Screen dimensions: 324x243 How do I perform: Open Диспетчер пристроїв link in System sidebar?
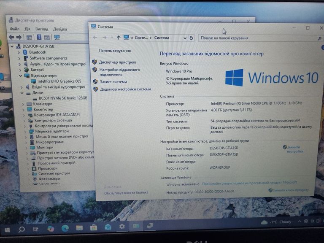[117, 62]
